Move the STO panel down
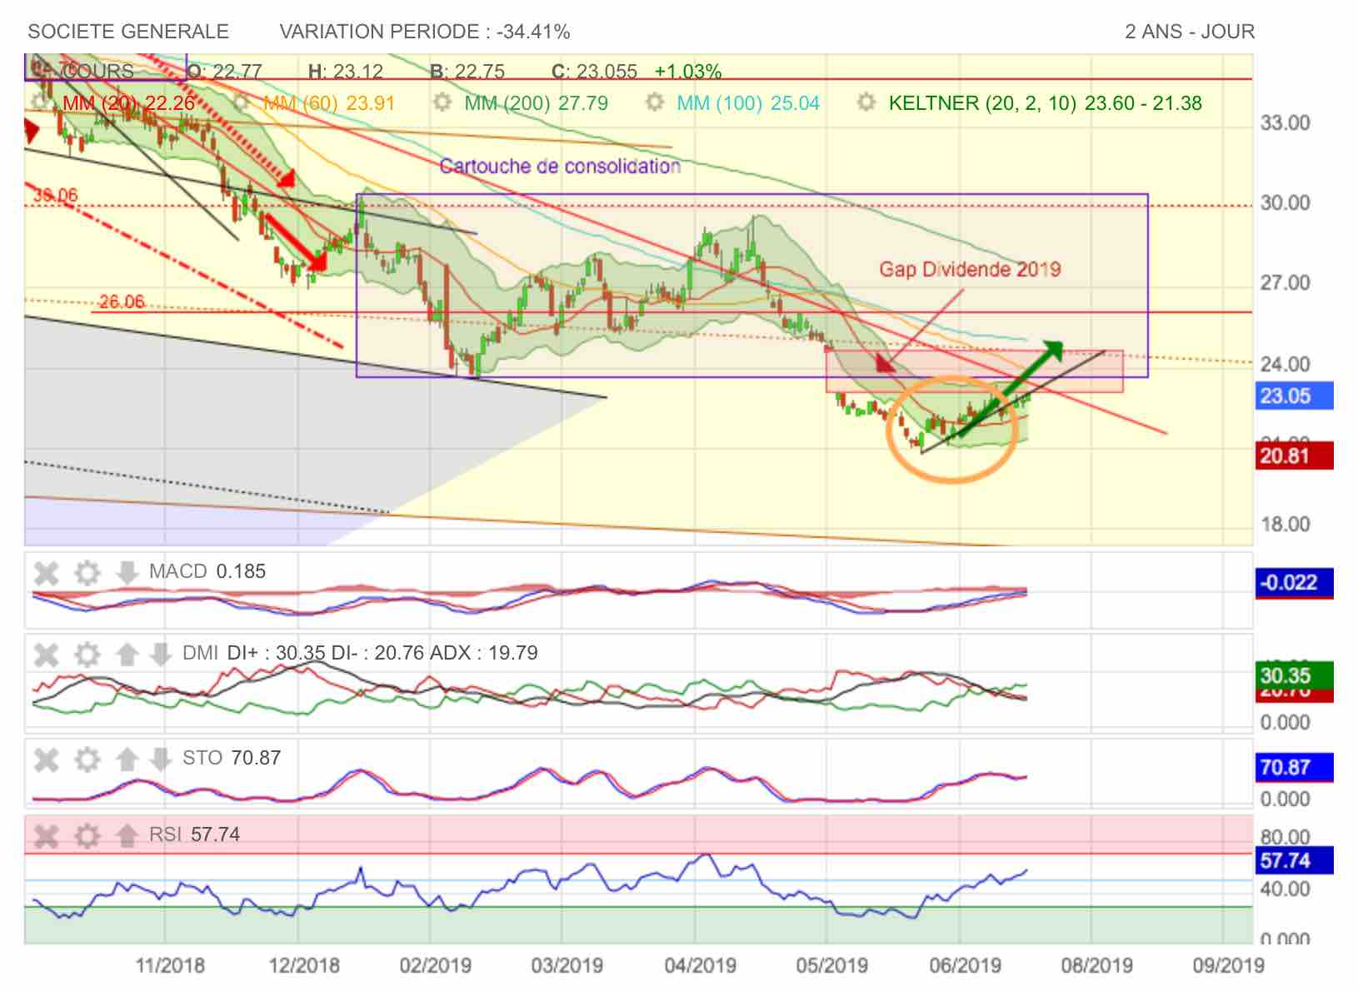This screenshot has width=1358, height=991. point(161,759)
